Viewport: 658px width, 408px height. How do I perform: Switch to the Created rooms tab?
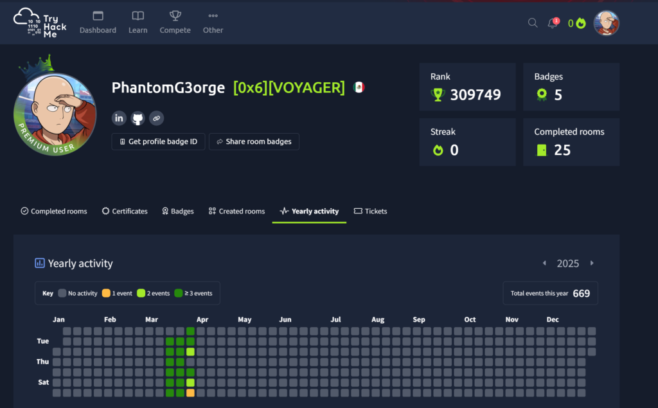(x=236, y=211)
